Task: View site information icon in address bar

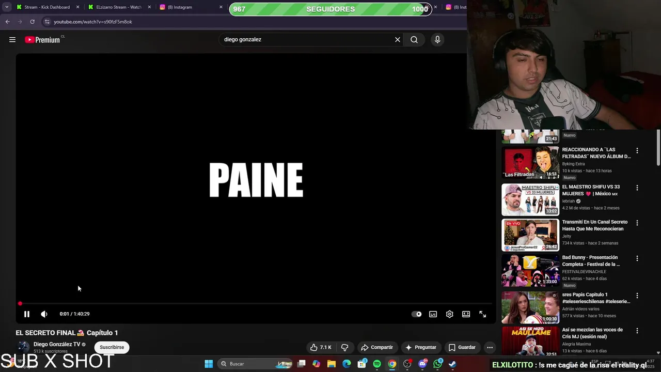Action: click(x=47, y=22)
